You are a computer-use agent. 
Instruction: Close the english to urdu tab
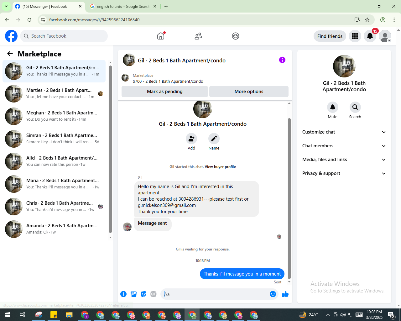(155, 6)
